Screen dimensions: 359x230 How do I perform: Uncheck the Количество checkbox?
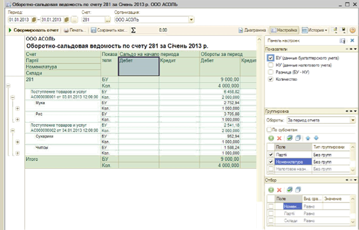click(270, 79)
